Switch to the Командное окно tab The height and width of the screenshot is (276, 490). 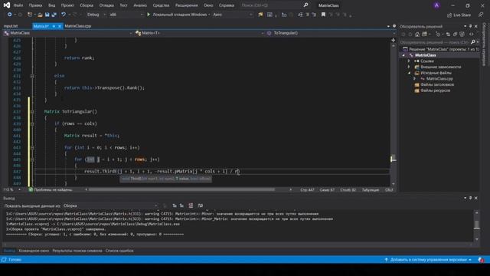point(34,251)
